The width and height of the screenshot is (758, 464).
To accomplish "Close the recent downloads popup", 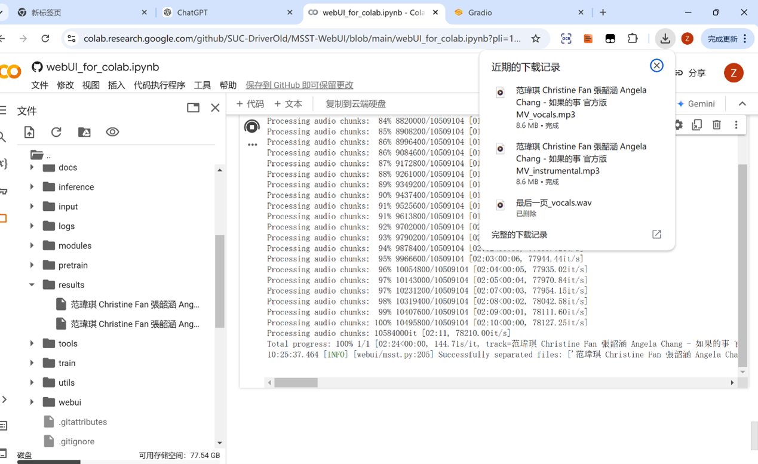I will (656, 66).
